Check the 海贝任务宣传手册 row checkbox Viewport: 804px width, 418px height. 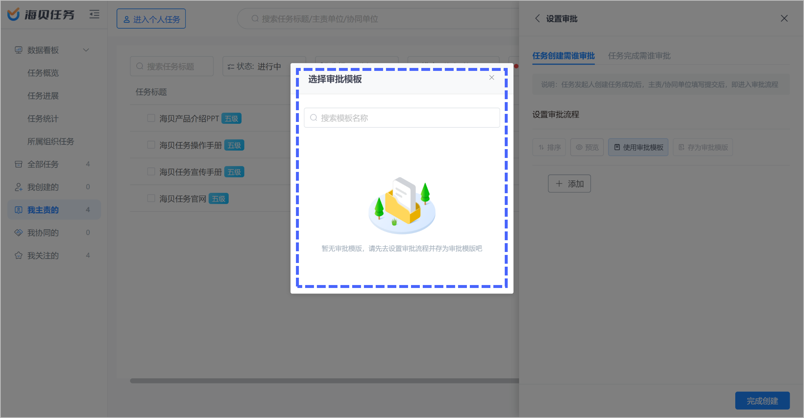151,172
